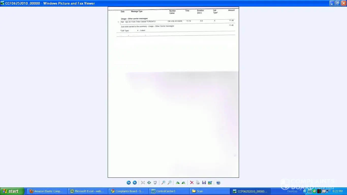Click the 'Sub-total carried to the summary' line
The height and width of the screenshot is (195, 347).
pyautogui.click(x=147, y=26)
